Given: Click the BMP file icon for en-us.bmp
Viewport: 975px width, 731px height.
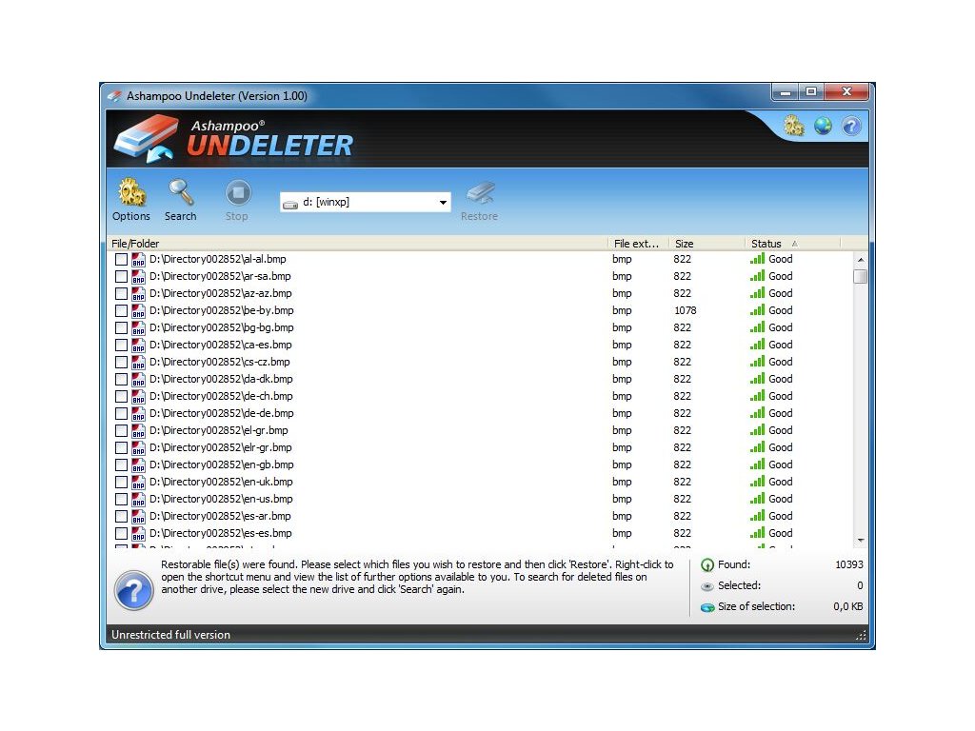Looking at the screenshot, I should [138, 499].
